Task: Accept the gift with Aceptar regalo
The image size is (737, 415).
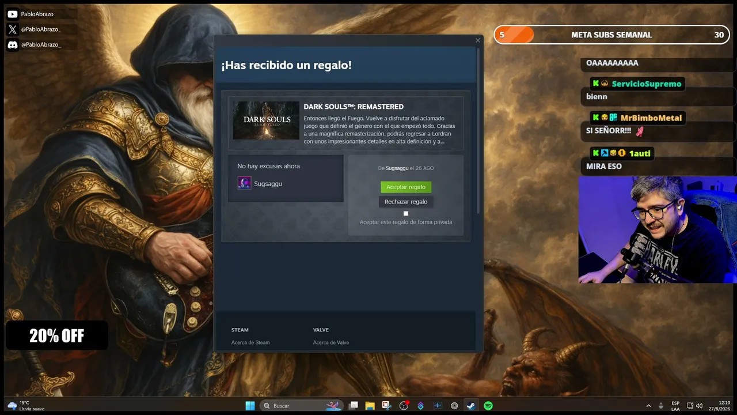Action: point(406,187)
